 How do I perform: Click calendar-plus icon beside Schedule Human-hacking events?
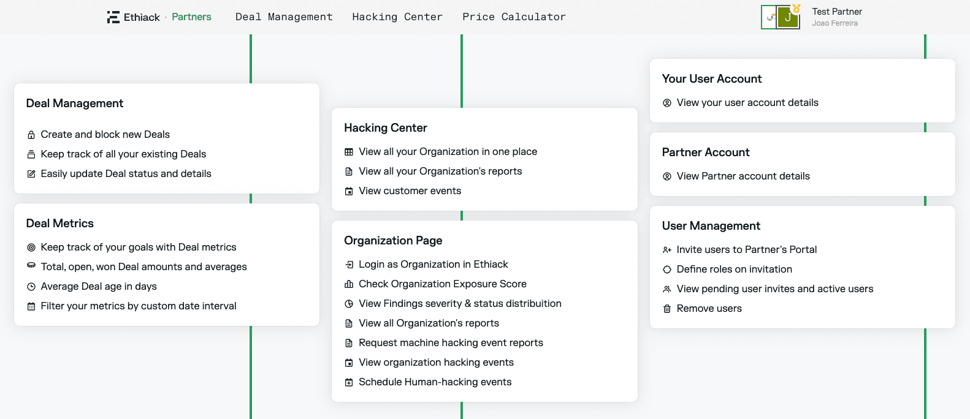tap(349, 382)
